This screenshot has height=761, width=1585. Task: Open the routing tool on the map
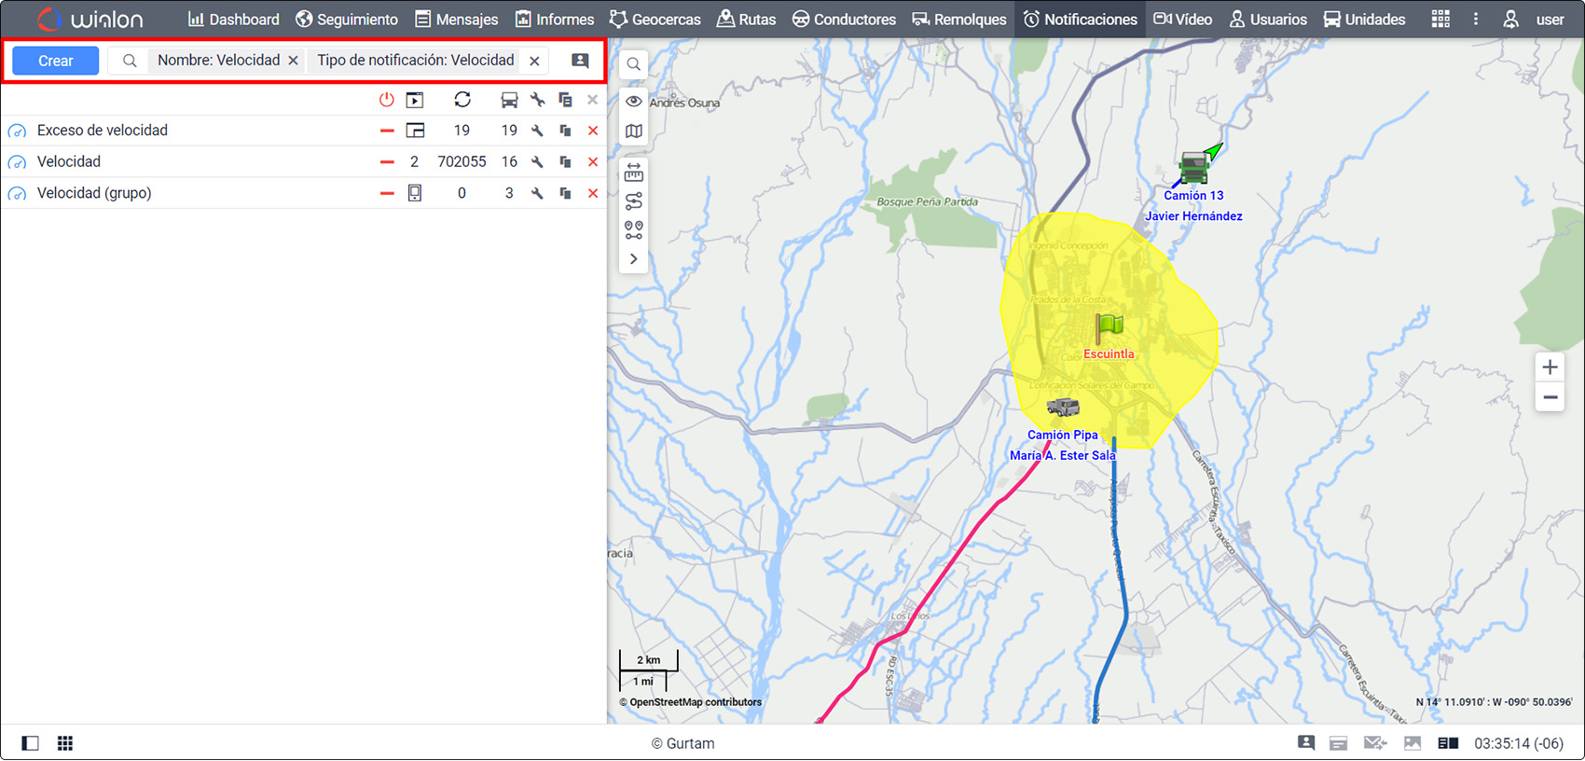[634, 201]
